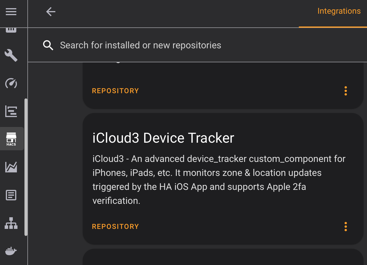This screenshot has height=265, width=367.
Task: Open the wrench tools sidebar item
Action: [11, 55]
